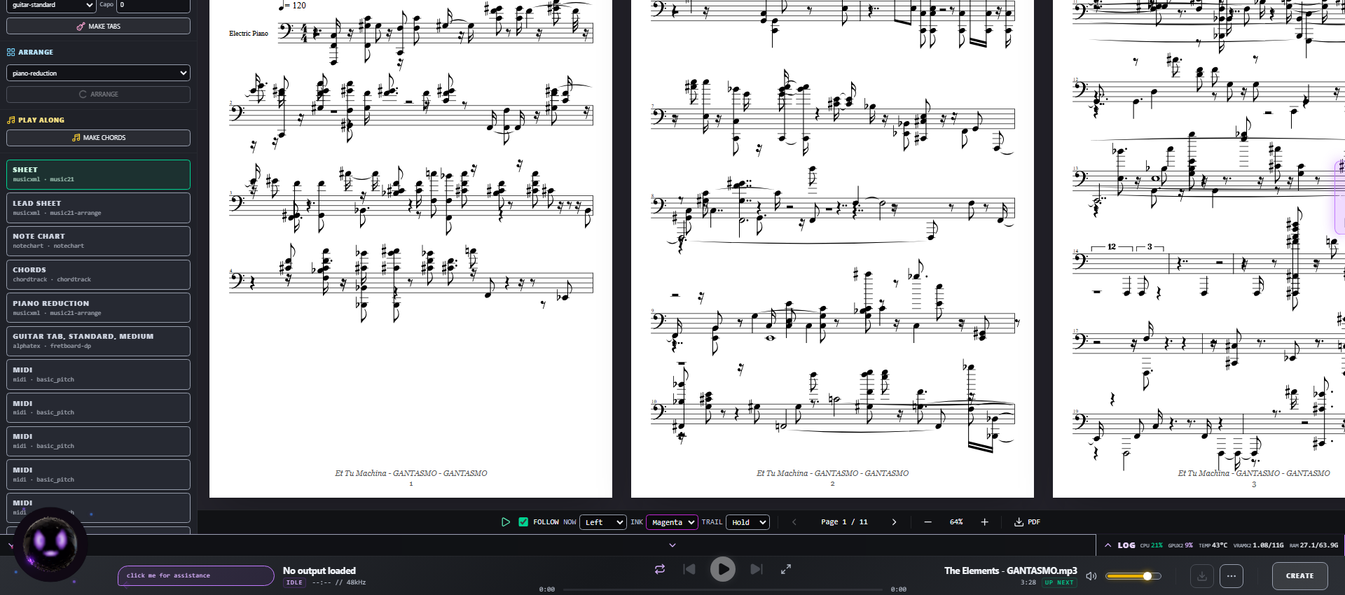Click the MAKE CHORDS button
1345x595 pixels.
(98, 138)
